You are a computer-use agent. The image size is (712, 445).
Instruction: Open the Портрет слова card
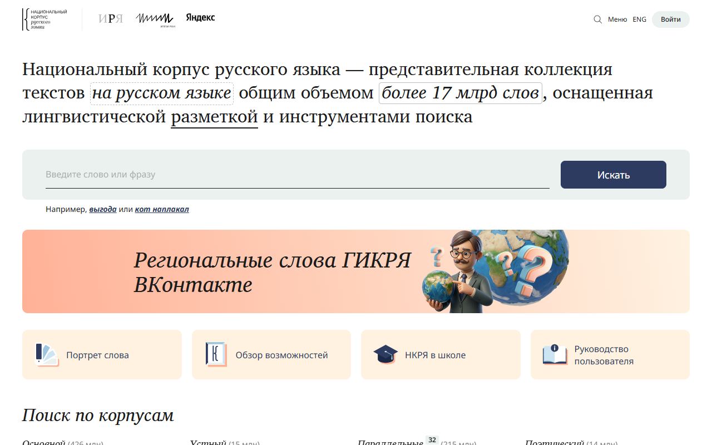point(102,355)
